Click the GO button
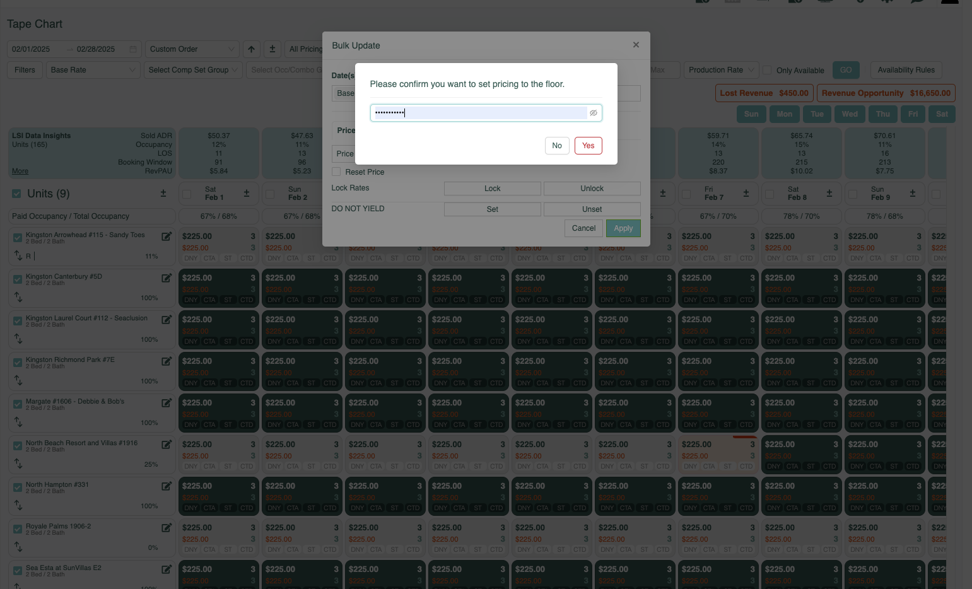This screenshot has width=972, height=589. (846, 70)
